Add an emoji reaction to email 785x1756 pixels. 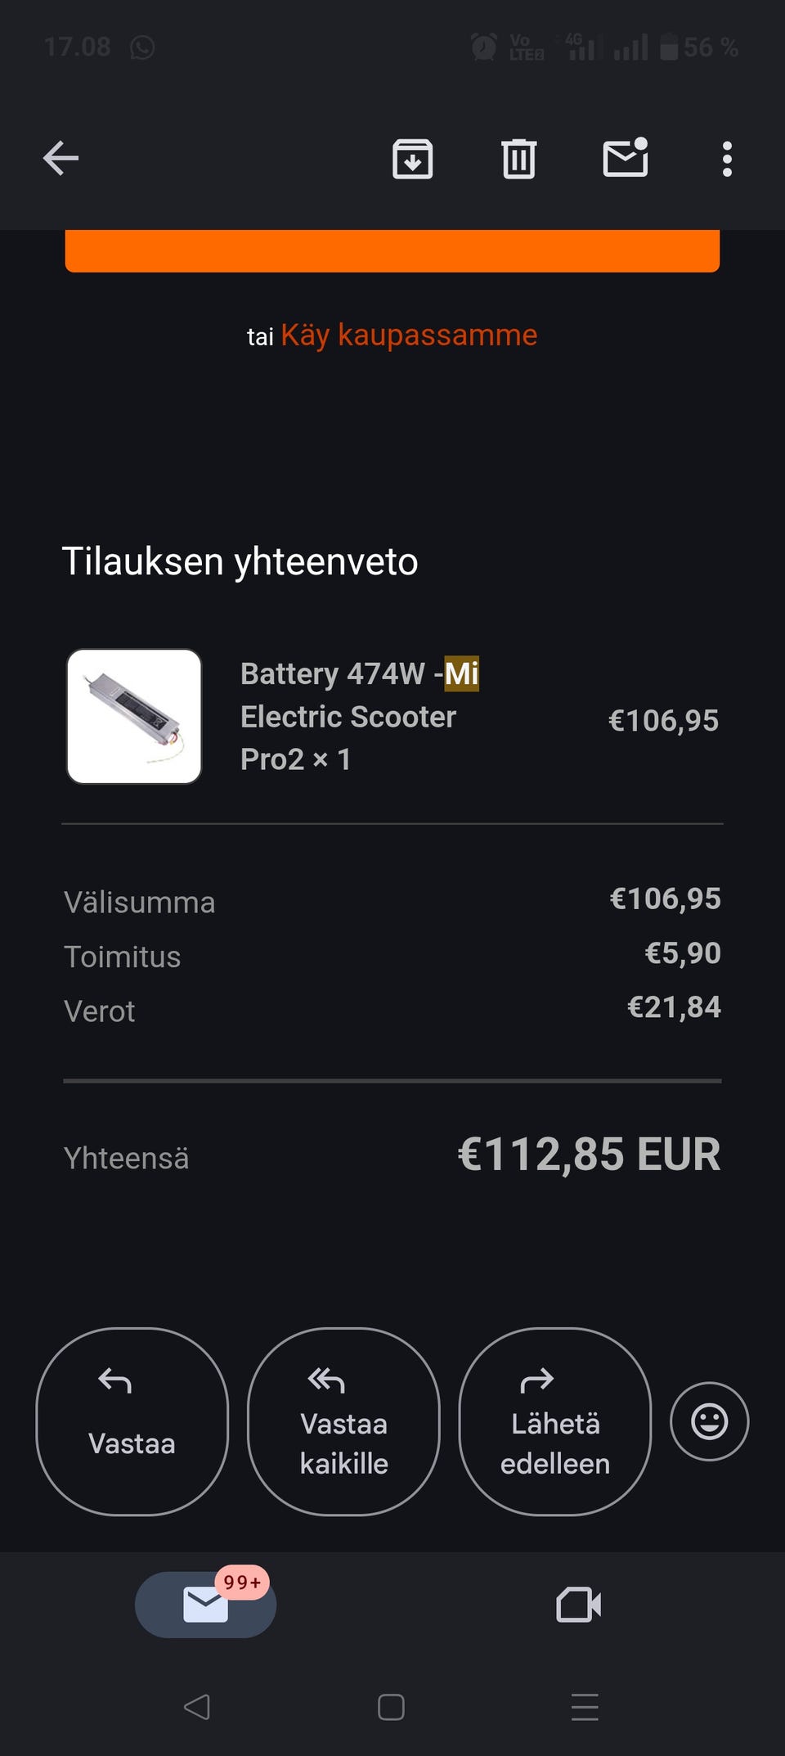point(709,1421)
